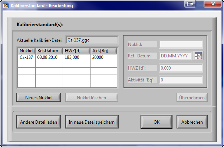Click the Ref.Datum column header
The width and height of the screenshot is (224, 147).
[49, 51]
